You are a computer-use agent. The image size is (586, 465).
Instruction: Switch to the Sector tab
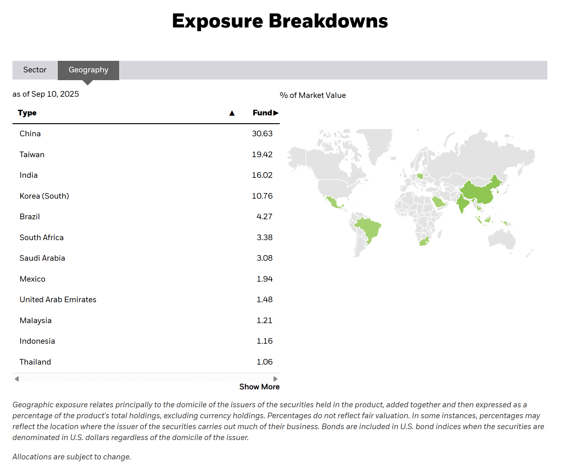click(35, 70)
